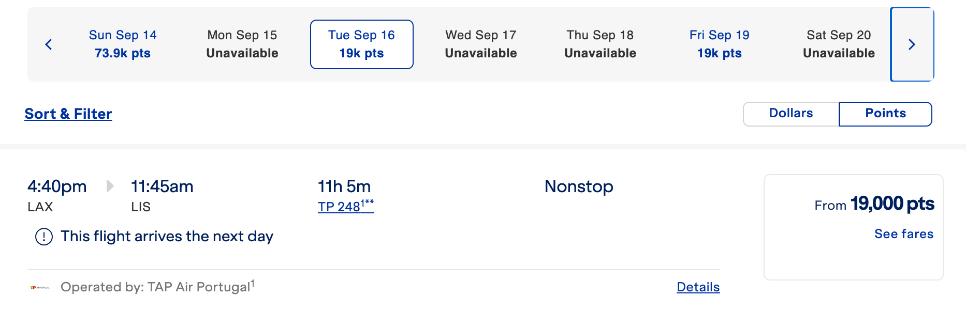Switch fare display to Dollars
966x312 pixels.
[x=790, y=113]
